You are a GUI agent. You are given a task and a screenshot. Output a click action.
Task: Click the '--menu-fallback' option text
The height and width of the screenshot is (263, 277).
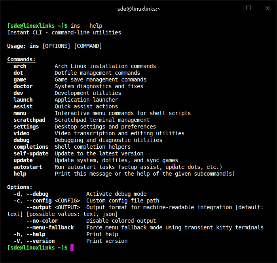pos(50,227)
